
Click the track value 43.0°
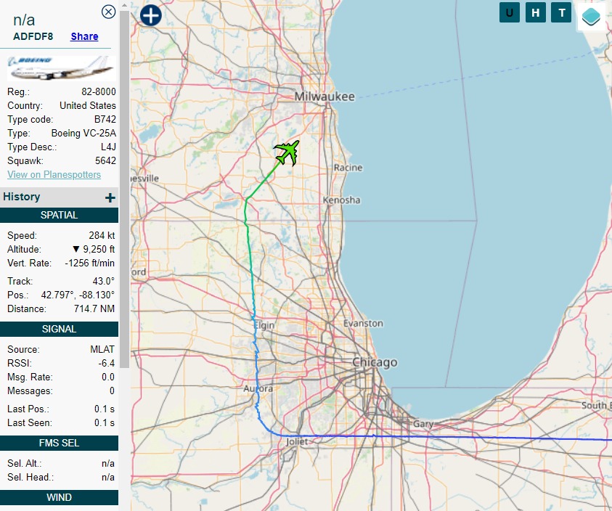[x=104, y=281]
